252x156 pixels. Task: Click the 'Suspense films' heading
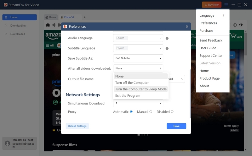coord(65,145)
